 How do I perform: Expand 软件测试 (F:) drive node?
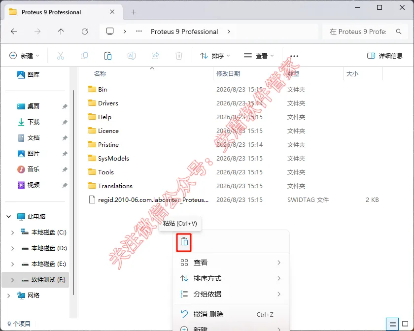click(12, 280)
